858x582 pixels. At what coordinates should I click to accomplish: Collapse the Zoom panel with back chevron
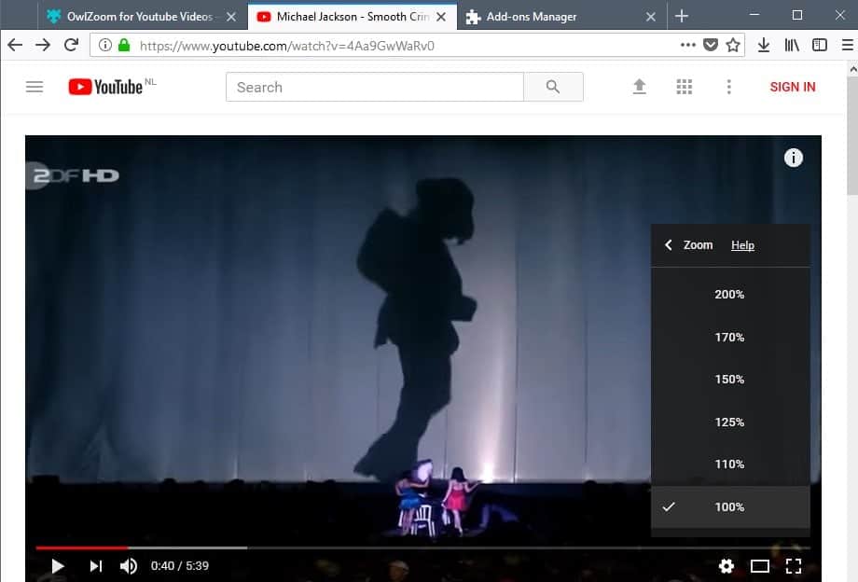tap(668, 244)
